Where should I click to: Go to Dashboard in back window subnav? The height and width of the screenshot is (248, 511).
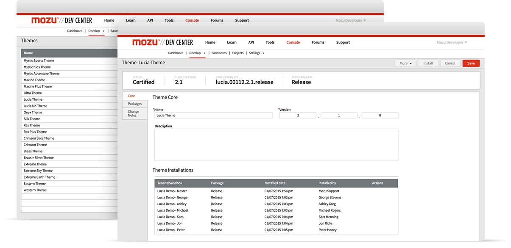75,31
